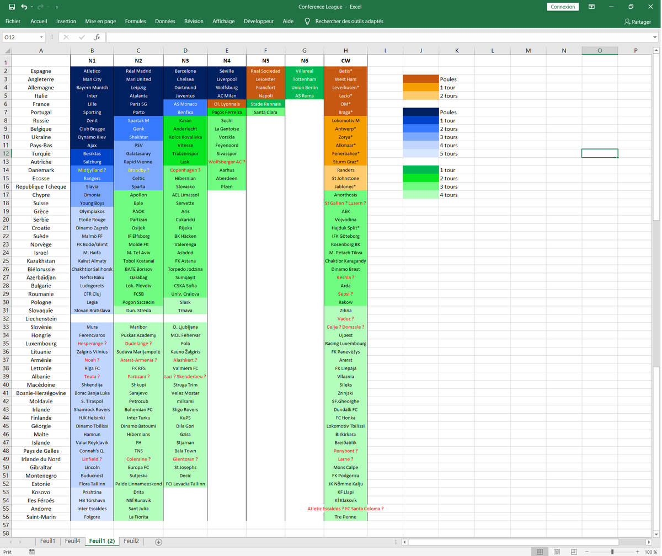
Task: Save the workbook with the Save icon
Action: (x=12, y=7)
